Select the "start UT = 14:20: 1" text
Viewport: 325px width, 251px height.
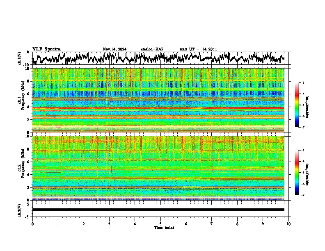pyautogui.click(x=198, y=49)
